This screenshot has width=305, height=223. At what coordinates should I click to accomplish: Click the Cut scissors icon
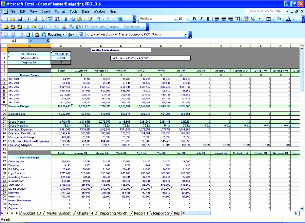66,19
